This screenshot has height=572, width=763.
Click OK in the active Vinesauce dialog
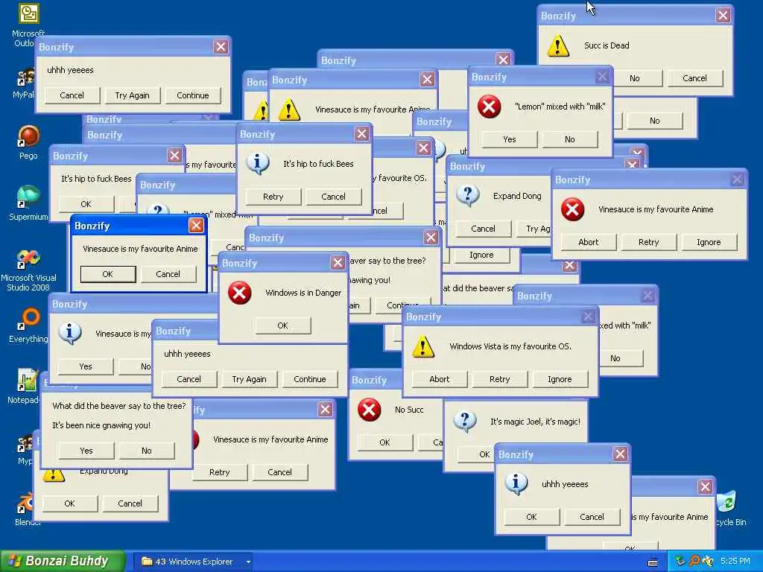click(107, 274)
